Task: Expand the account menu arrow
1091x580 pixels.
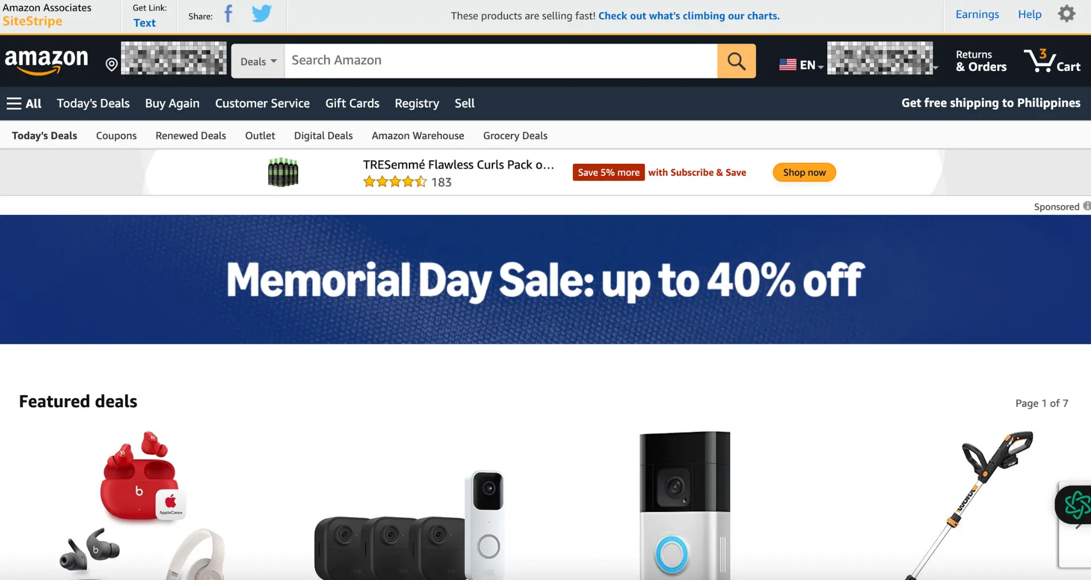Action: (935, 68)
